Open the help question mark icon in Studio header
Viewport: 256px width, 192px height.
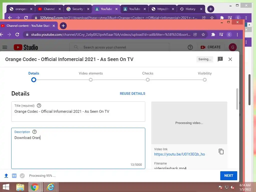click(190, 47)
